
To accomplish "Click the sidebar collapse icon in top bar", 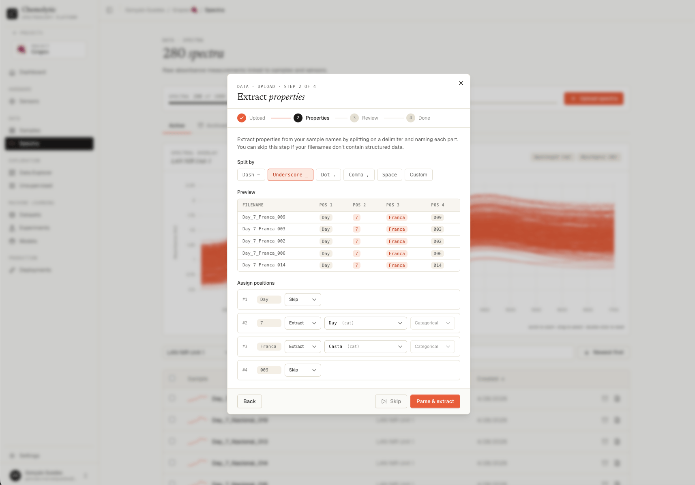I will pos(109,10).
